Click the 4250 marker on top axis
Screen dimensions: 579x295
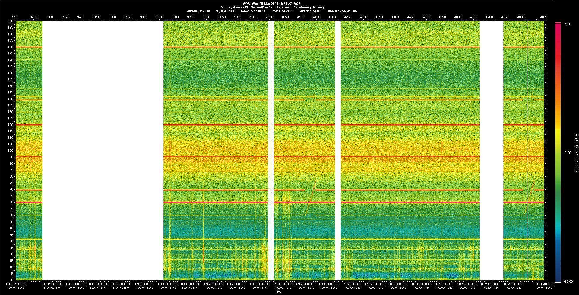(x=348, y=17)
